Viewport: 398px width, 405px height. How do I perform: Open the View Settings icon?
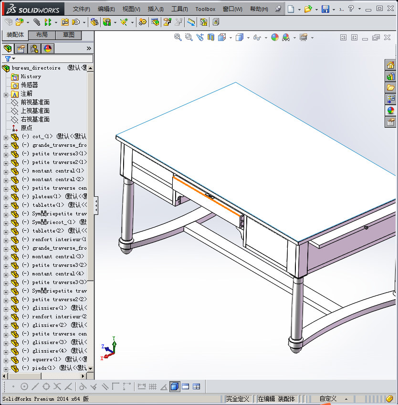(304, 38)
